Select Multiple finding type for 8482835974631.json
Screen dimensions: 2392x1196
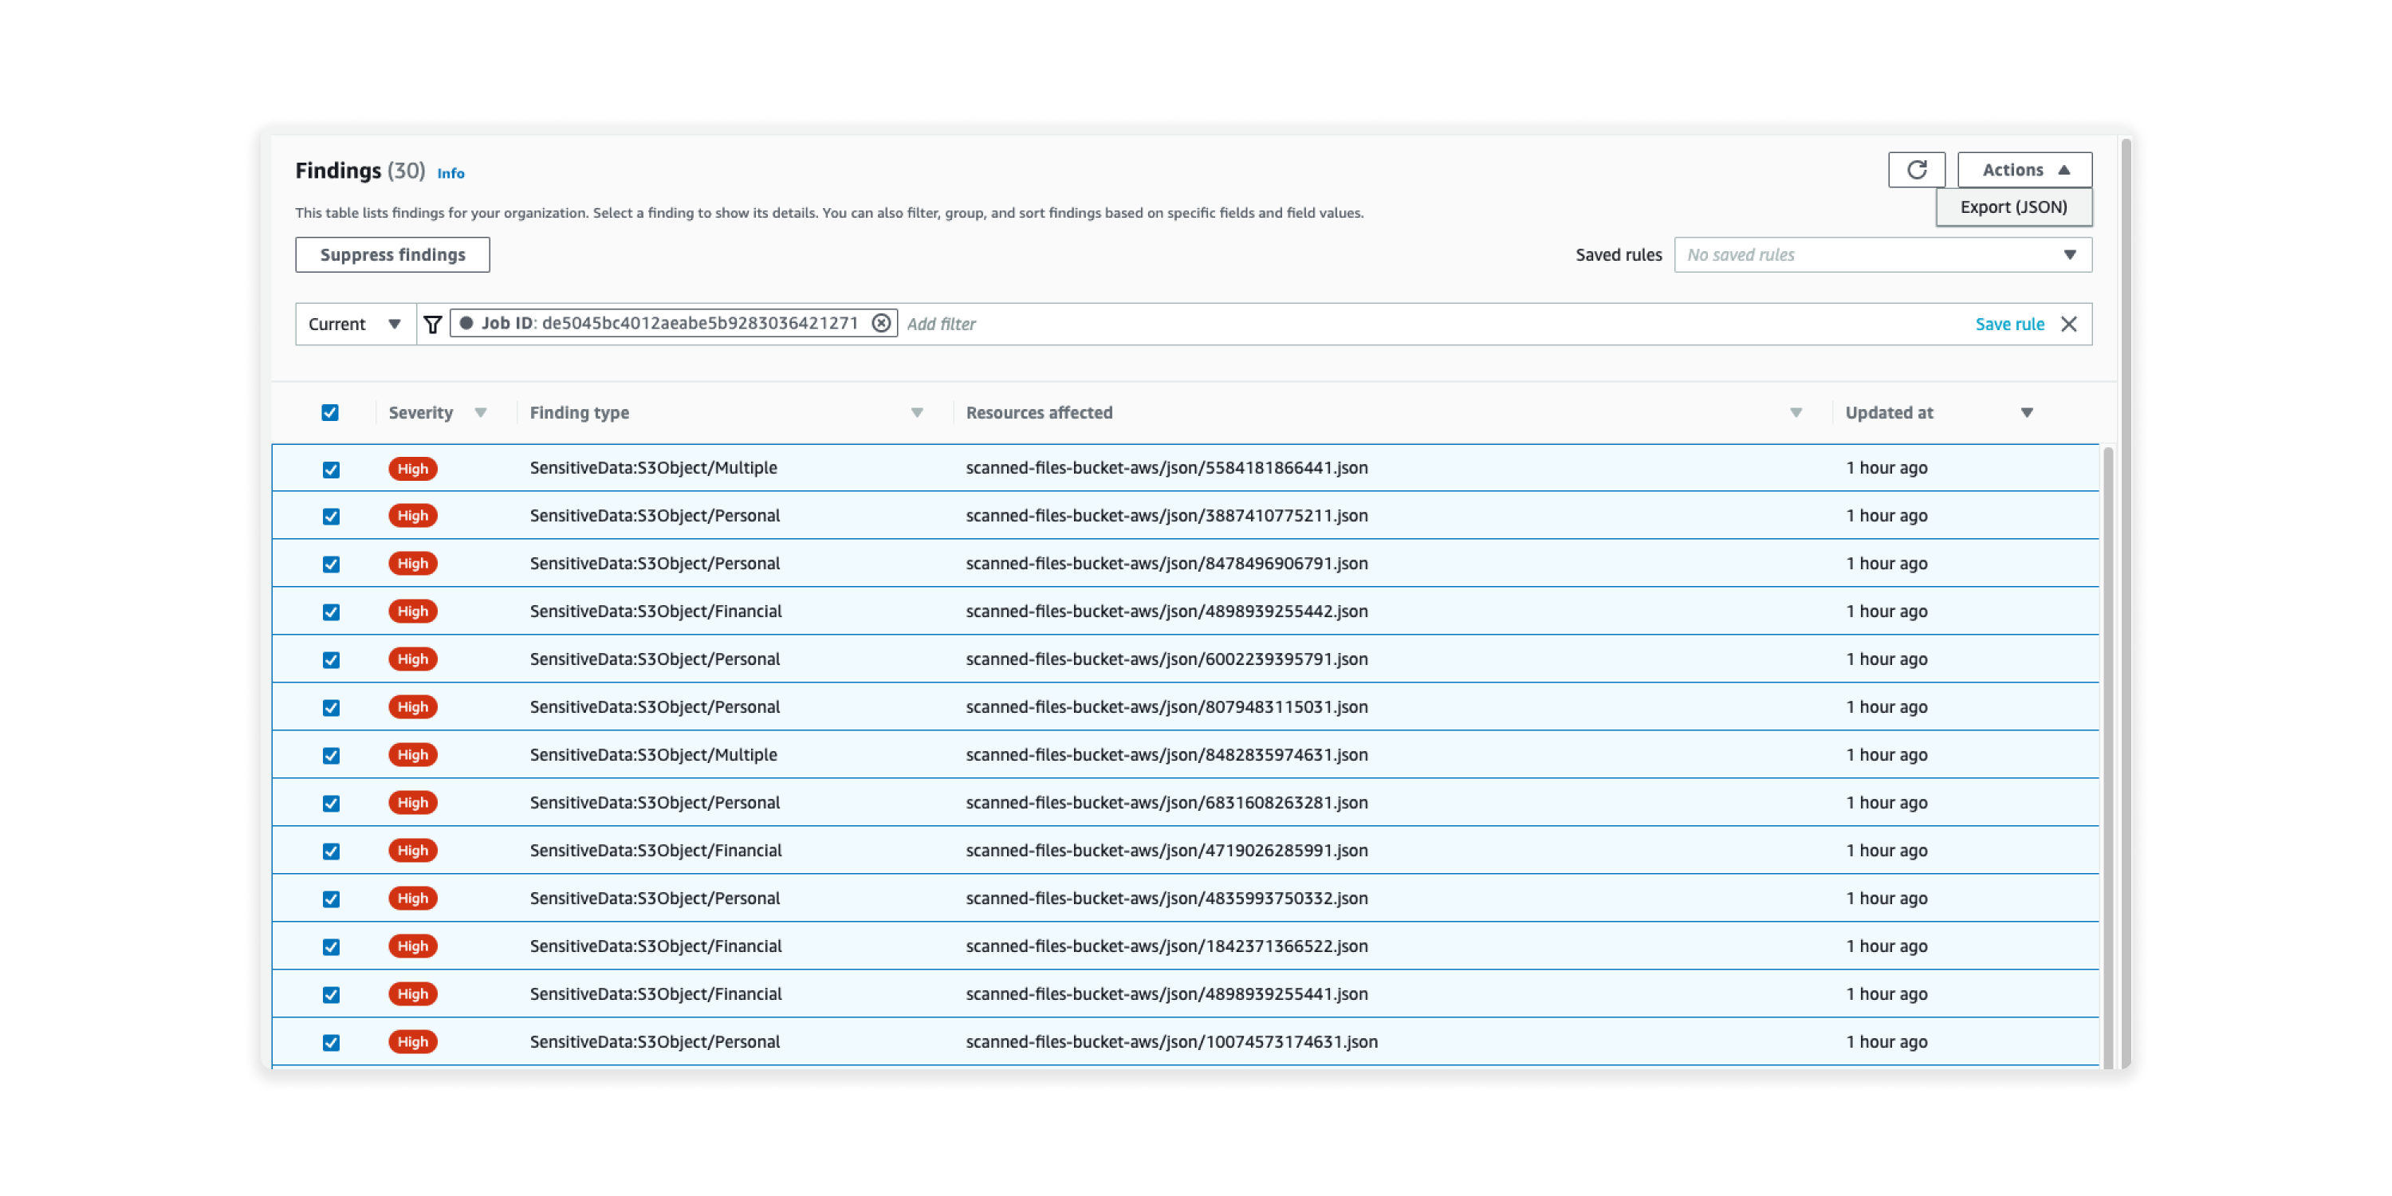654,755
